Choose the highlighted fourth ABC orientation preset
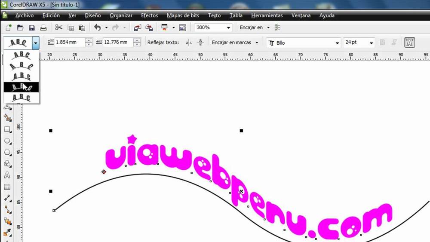Image resolution: width=430 pixels, height=242 pixels. click(21, 87)
